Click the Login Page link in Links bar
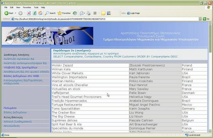The image size is (213, 138). 133,13
